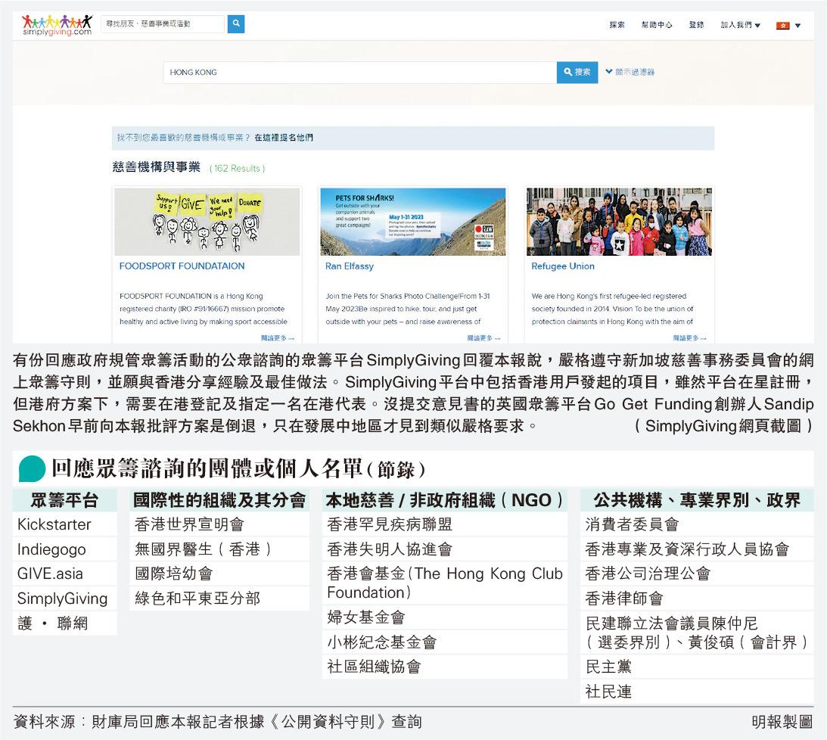Click the 慈善機構與事業 heading
The width and height of the screenshot is (827, 740).
coord(156,167)
